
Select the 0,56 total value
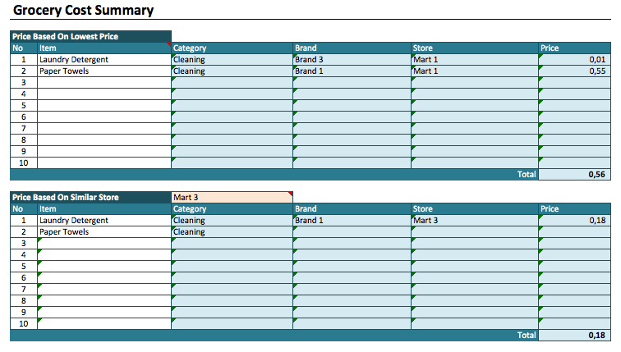tap(575, 175)
